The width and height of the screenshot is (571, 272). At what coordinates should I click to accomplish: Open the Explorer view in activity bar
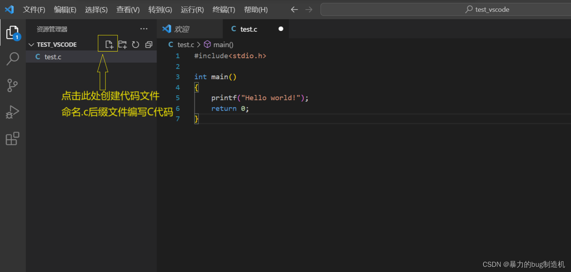[13, 33]
